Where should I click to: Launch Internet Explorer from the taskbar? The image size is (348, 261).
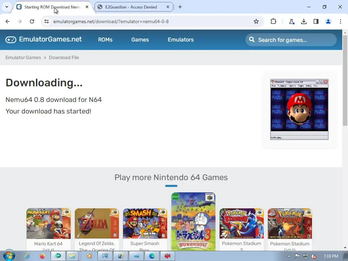(27, 256)
